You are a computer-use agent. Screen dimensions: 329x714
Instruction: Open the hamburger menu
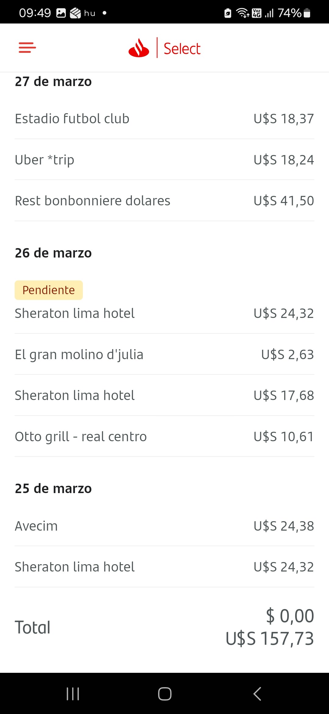pos(27,48)
